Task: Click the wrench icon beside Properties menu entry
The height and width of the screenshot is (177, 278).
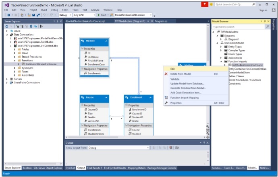Action: point(166,103)
